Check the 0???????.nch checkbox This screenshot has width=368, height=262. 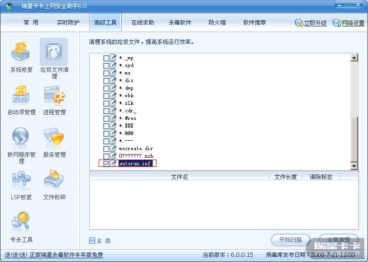coord(106,156)
